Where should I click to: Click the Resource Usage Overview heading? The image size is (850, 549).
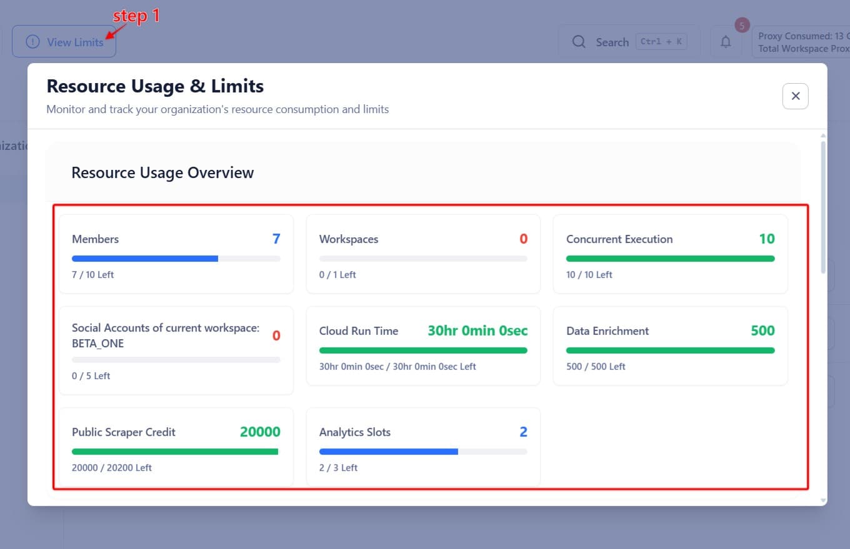[x=162, y=173]
